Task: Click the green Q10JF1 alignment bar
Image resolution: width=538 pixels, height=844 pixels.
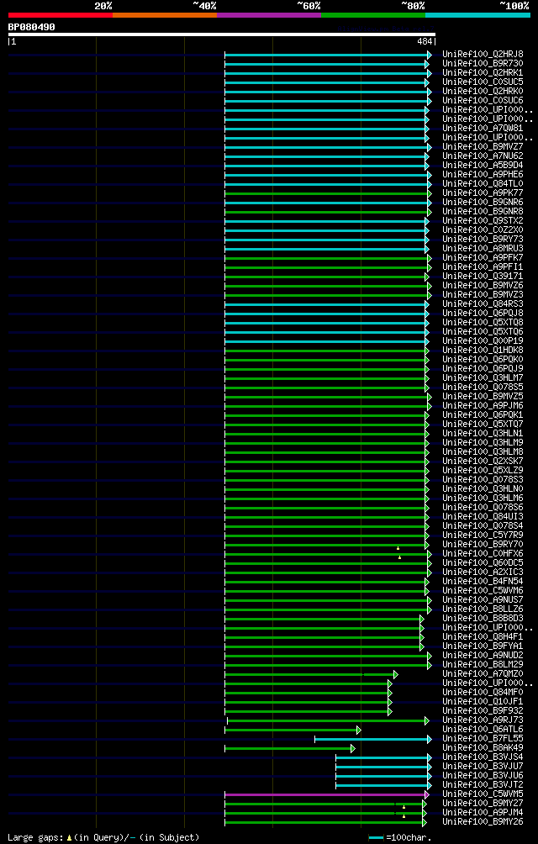Action: (306, 702)
